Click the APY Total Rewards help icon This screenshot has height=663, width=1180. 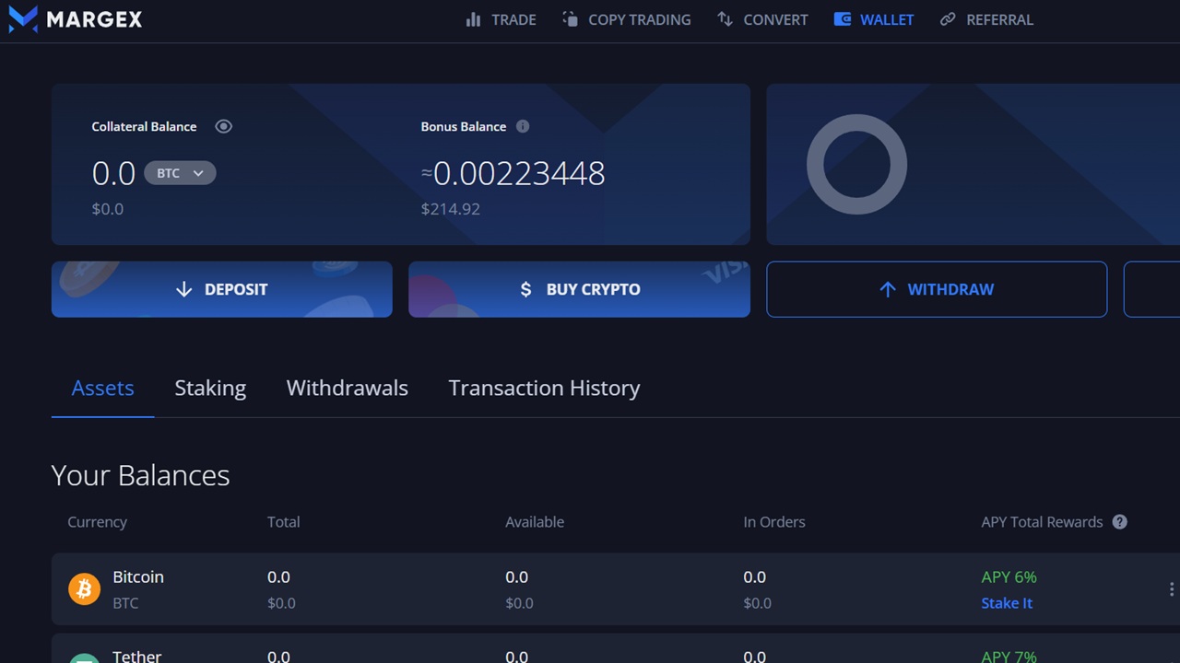(1119, 522)
